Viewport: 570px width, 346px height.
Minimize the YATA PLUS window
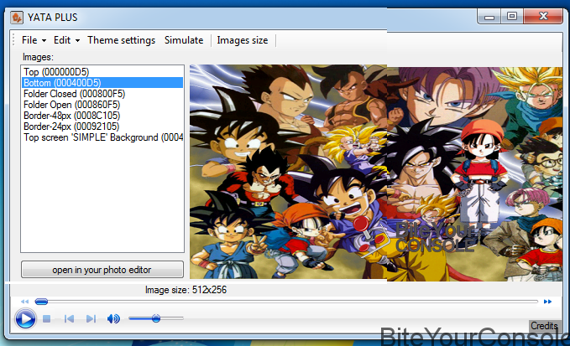click(x=489, y=17)
